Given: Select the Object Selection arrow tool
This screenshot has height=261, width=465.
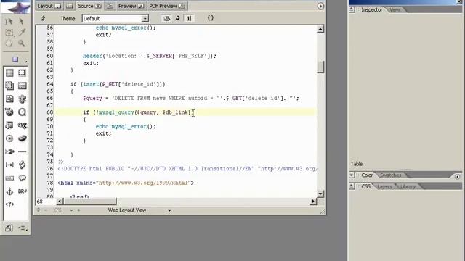Looking at the screenshot, I should pos(21,21).
